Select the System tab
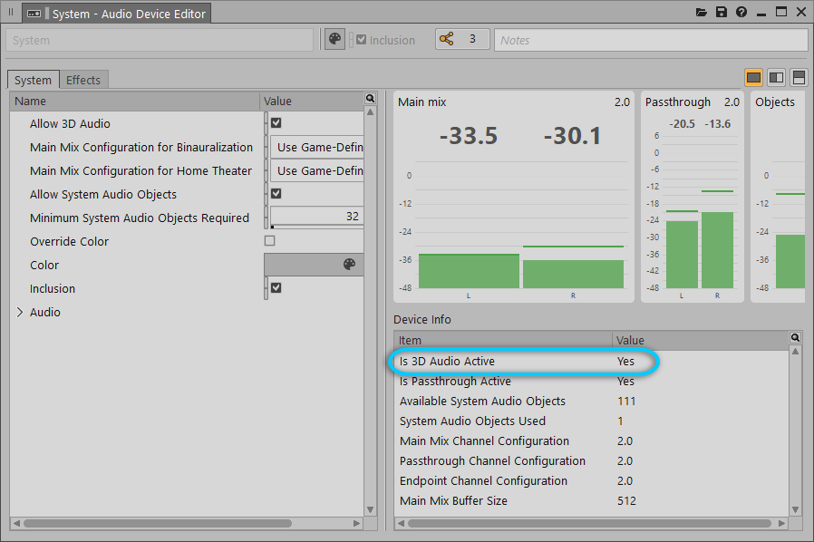Viewport: 814px width, 542px height. pos(33,80)
